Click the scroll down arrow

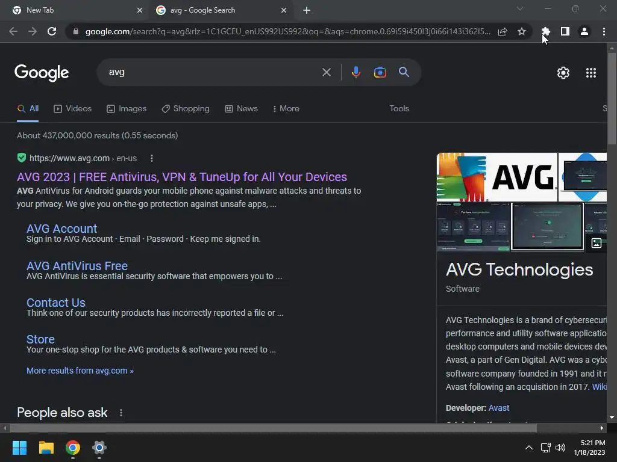tap(612, 417)
